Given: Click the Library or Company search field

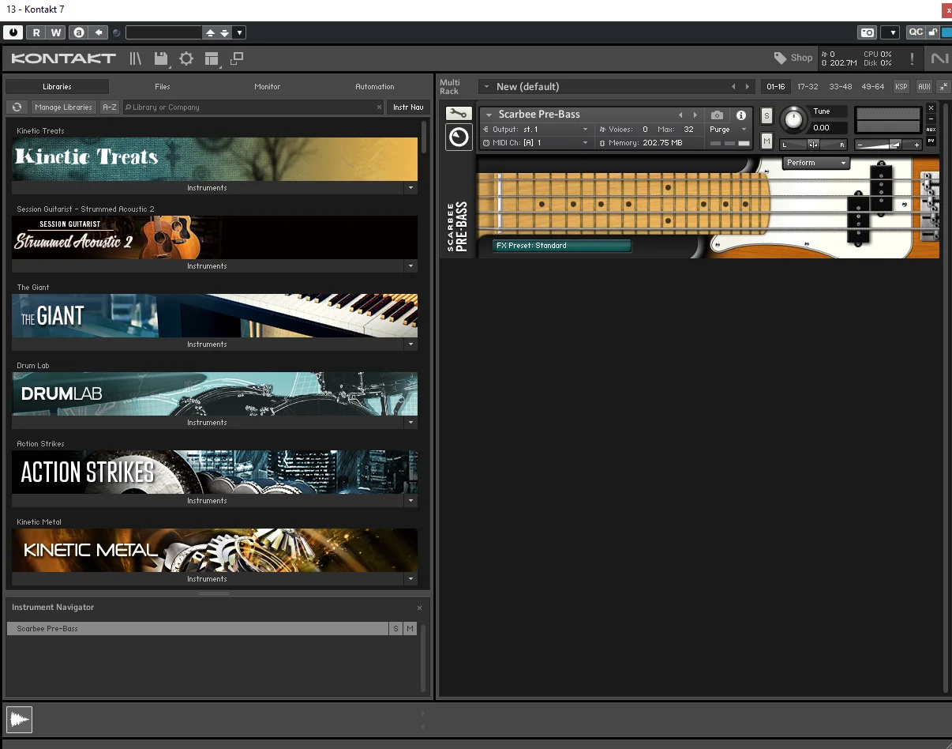Looking at the screenshot, I should (253, 107).
